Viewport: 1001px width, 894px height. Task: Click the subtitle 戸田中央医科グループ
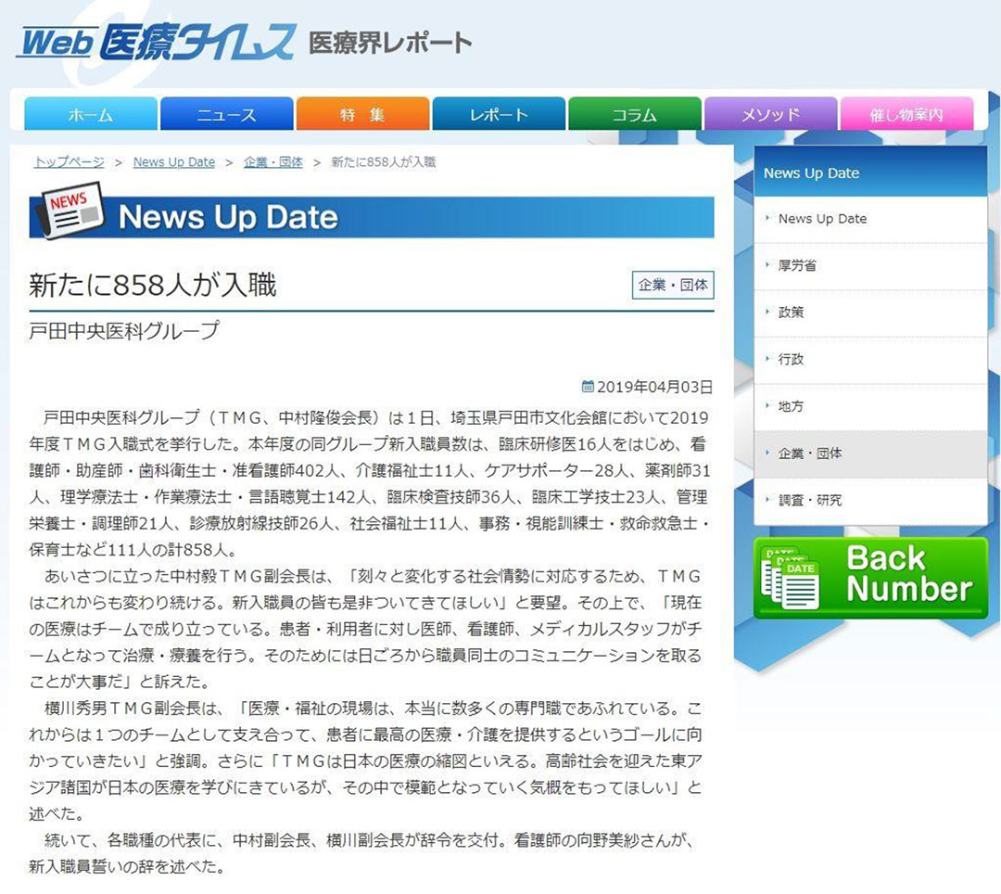[x=124, y=331]
